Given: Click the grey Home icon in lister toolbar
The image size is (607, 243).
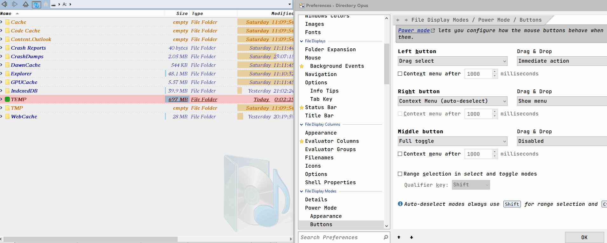Looking at the screenshot, I should pos(46,4).
